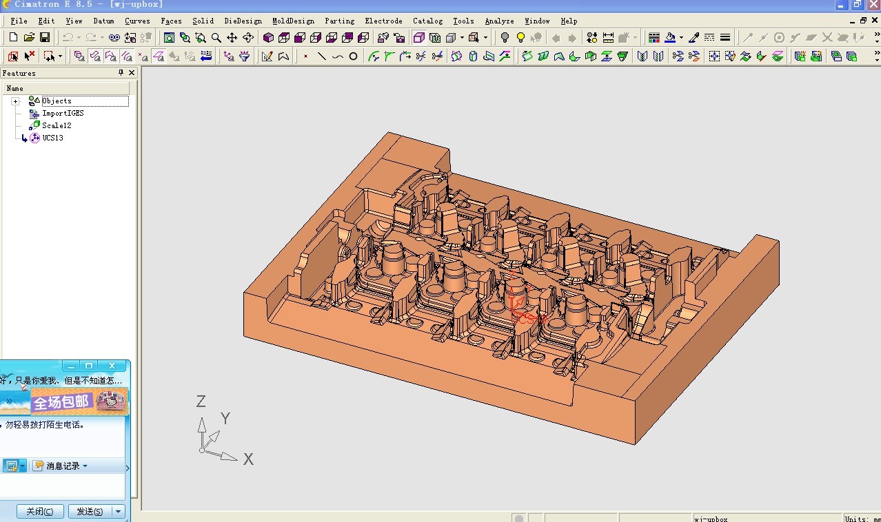Viewport: 881px width, 522px height.
Task: Click the selection filter funnel icon
Action: click(x=244, y=56)
